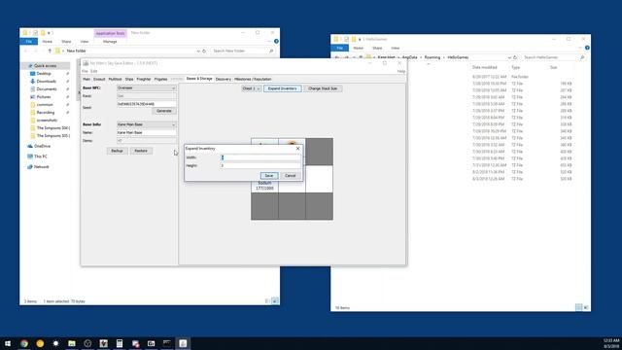This screenshot has width=622, height=350.
Task: Click the Generate seed button
Action: click(164, 111)
